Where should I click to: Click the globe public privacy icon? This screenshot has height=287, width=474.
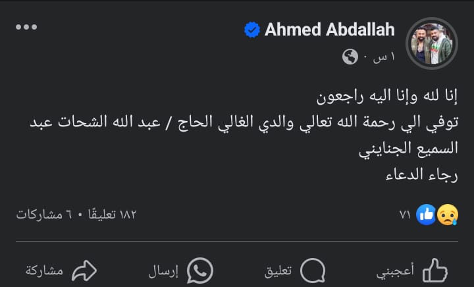350,58
